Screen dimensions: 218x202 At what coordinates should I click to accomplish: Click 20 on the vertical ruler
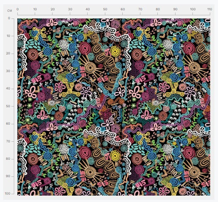(x=8, y=53)
